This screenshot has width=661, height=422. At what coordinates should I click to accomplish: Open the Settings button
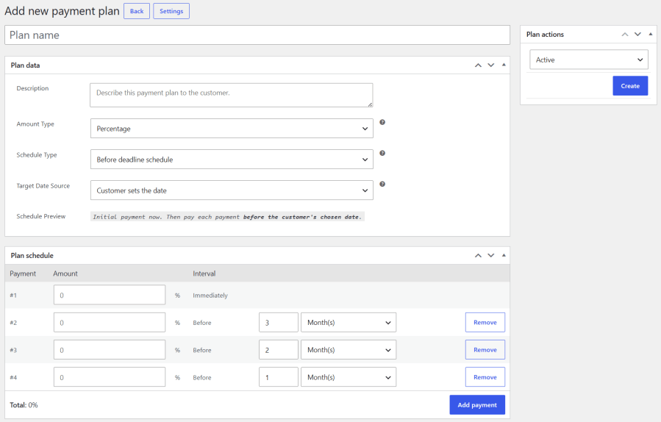171,11
